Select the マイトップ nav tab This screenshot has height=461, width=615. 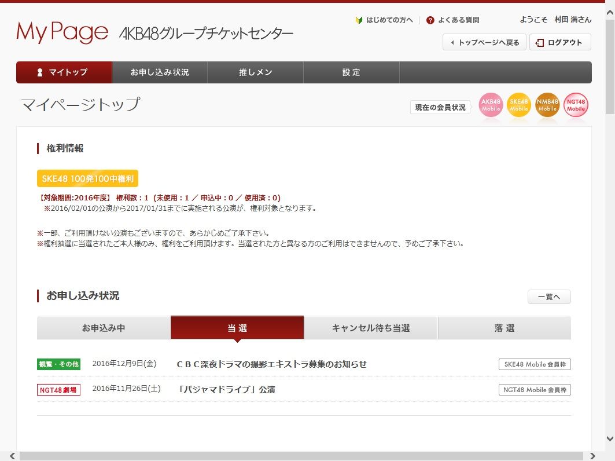64,72
